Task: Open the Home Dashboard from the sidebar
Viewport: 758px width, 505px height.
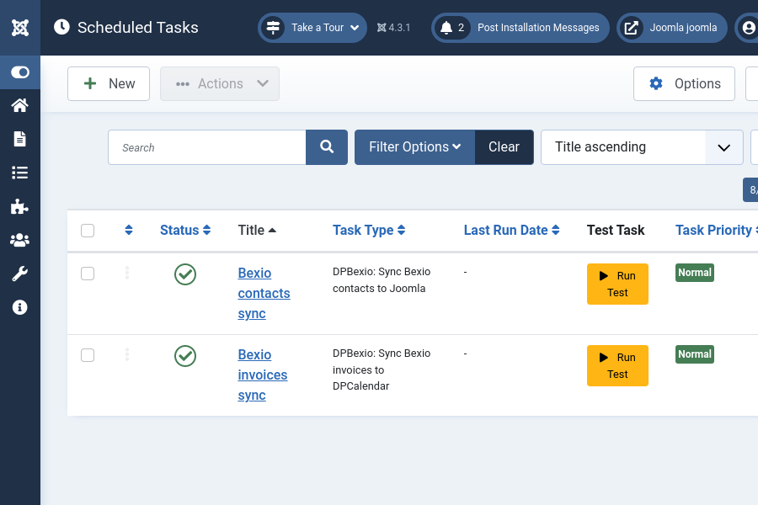Action: click(x=20, y=104)
